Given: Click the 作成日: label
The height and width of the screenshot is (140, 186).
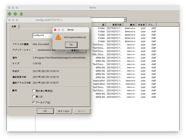Looking at the screenshot, I should tap(16, 71).
